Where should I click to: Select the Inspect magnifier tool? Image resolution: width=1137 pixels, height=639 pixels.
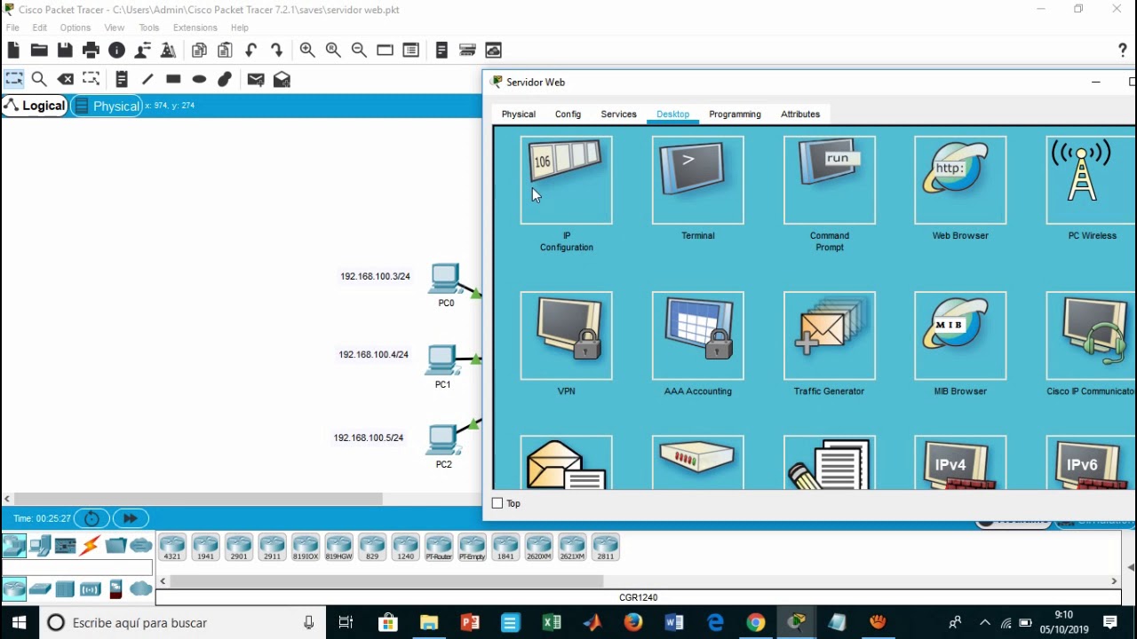coord(39,79)
